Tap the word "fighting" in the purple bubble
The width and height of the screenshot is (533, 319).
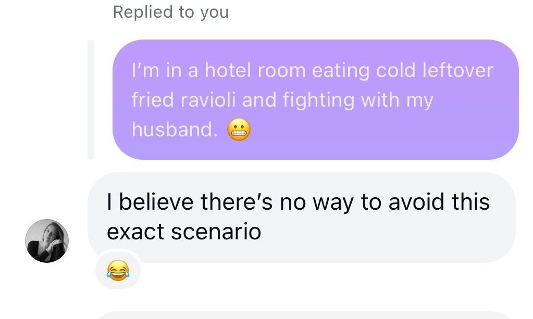(318, 101)
